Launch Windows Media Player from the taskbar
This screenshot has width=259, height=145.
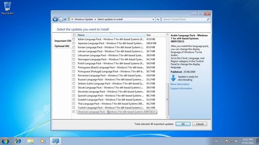42,141
